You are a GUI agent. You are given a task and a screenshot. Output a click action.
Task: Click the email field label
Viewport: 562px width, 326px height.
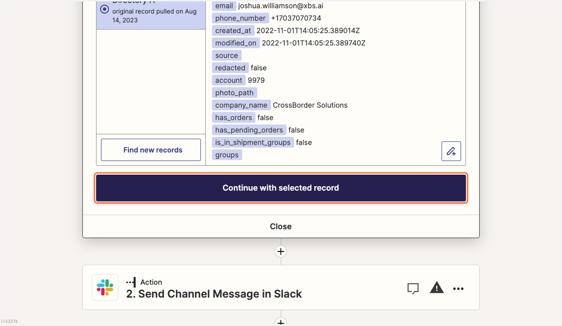tap(224, 6)
